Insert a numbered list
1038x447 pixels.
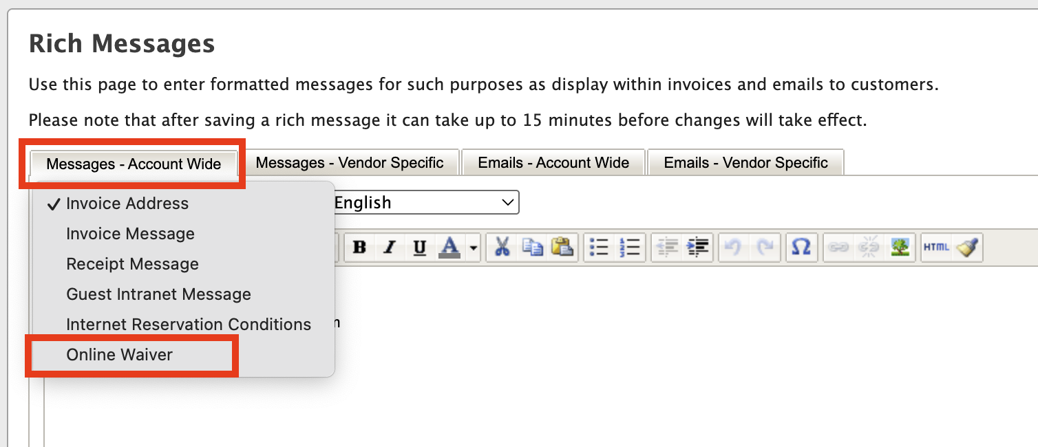(x=630, y=248)
